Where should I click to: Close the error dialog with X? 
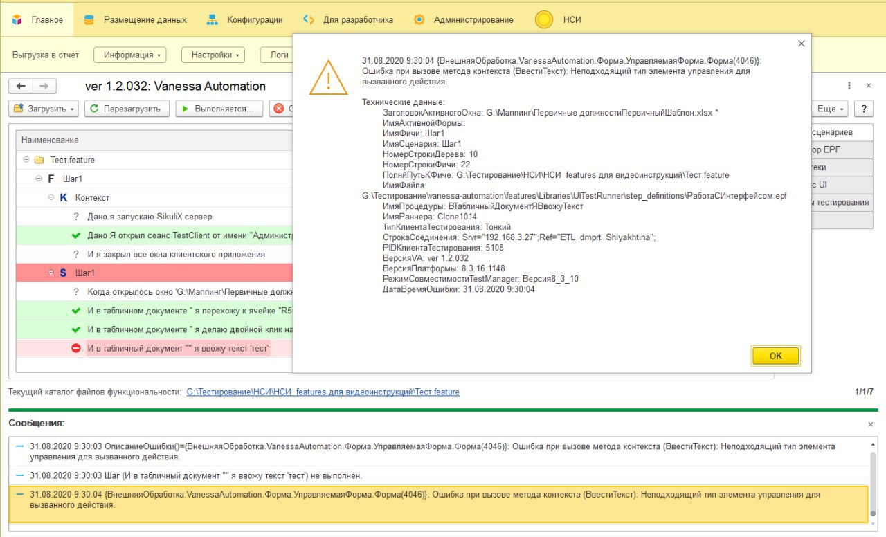click(802, 43)
